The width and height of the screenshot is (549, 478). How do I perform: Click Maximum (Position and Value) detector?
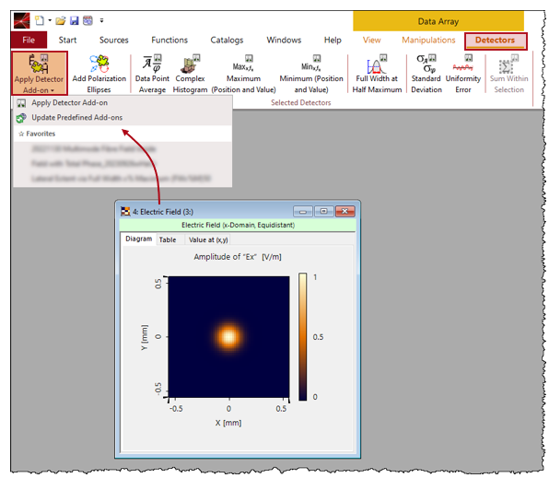244,74
